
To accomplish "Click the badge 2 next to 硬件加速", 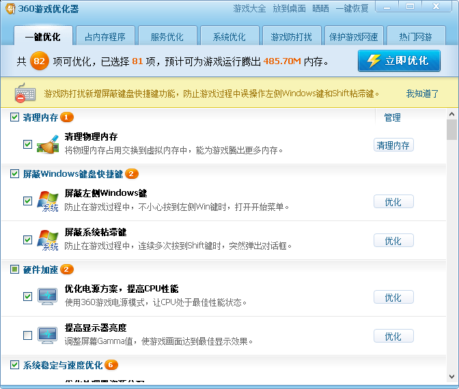I will click(x=67, y=269).
